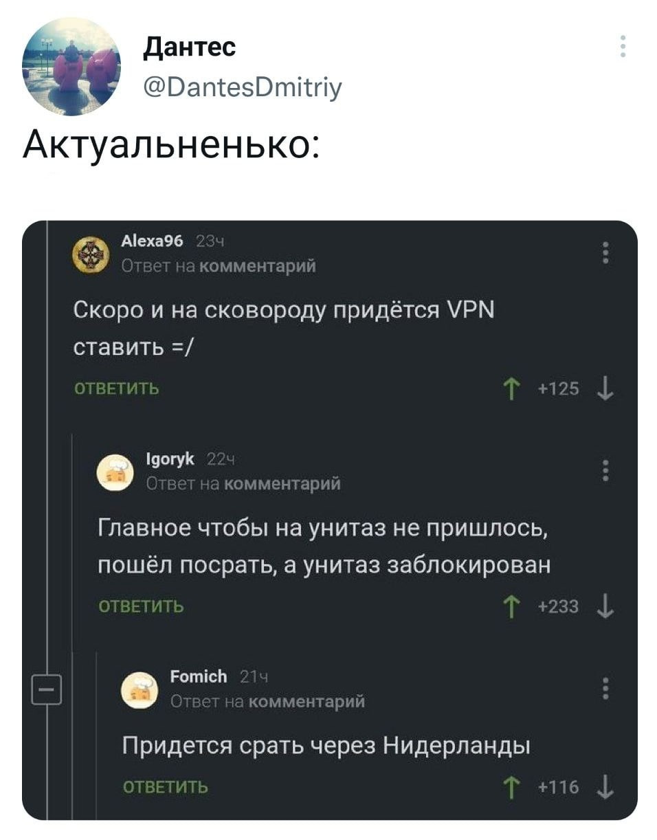Open the Дантес display name link
The width and height of the screenshot is (657, 840).
tap(190, 47)
